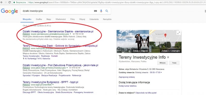
Task: Open the on-screen keyboard icon in search box
Action: click(x=95, y=11)
